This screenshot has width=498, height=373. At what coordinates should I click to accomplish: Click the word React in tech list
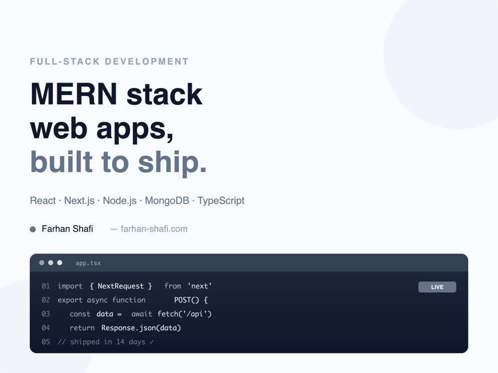(43, 200)
